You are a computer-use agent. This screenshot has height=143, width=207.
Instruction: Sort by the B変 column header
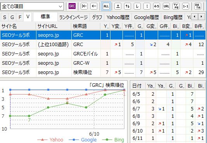coord(187,26)
